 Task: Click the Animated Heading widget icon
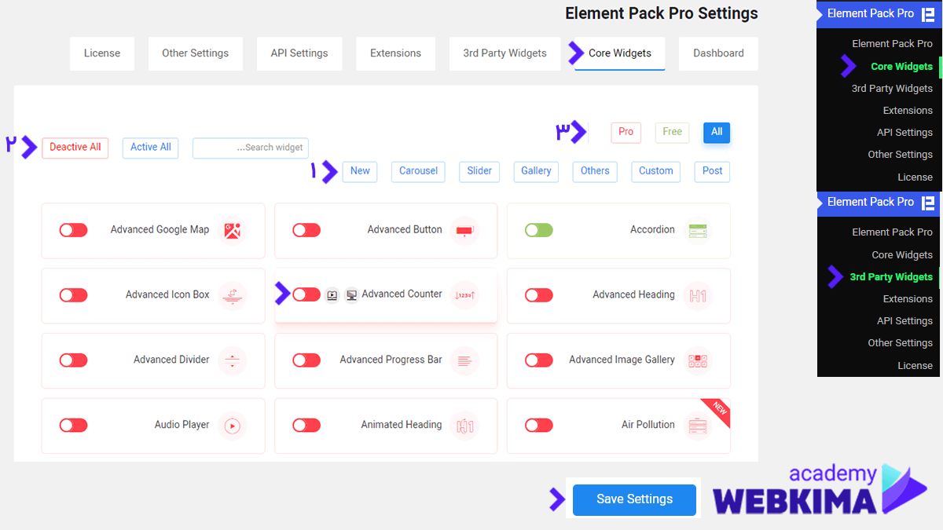tap(465, 426)
